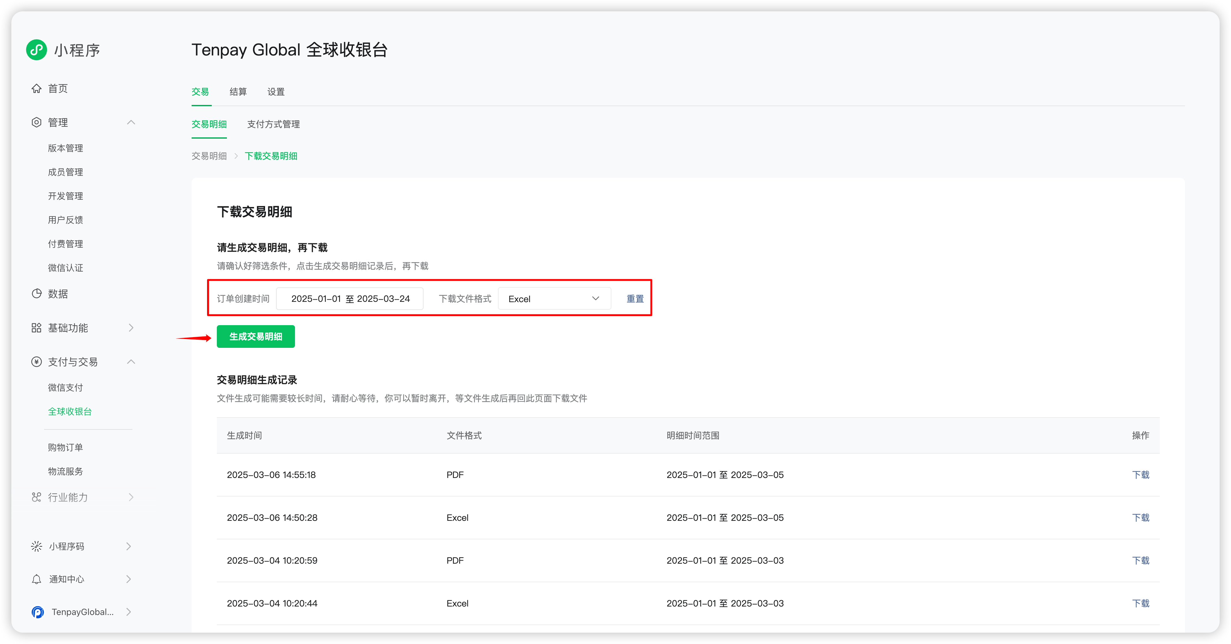The height and width of the screenshot is (644, 1231).
Task: Click the 通知中心 bell icon
Action: click(36, 579)
